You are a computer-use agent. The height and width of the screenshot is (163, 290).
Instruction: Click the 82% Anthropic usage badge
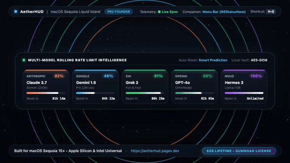click(x=59, y=76)
